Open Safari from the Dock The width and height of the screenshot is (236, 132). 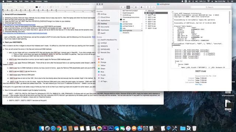point(53,128)
